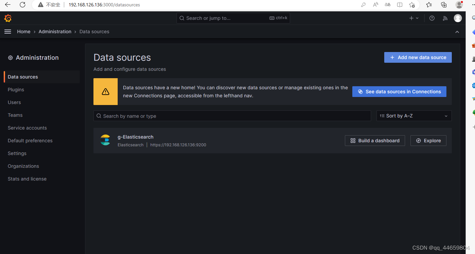Open the plus New dropdown
Viewport: 475px width, 254px height.
tap(414, 18)
